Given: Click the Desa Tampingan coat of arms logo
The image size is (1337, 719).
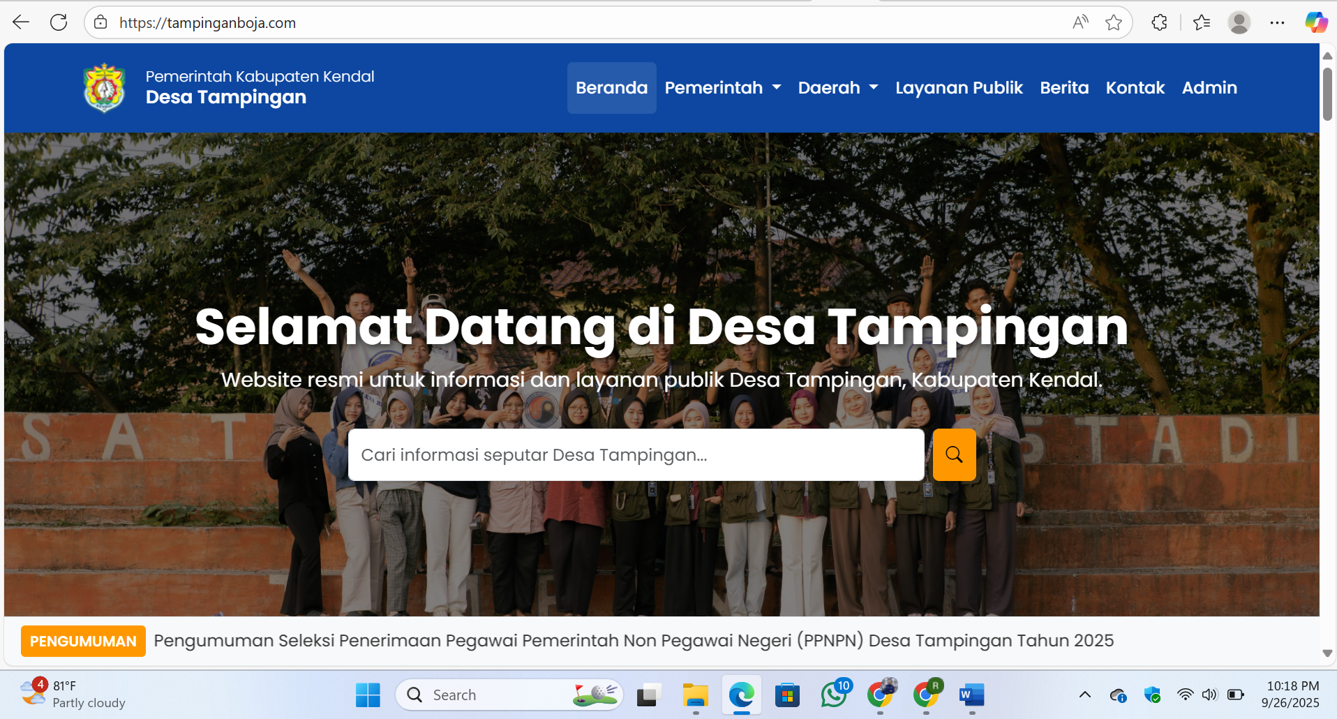Looking at the screenshot, I should 103,87.
